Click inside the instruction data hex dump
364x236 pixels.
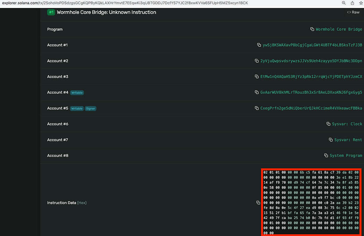coord(311,203)
